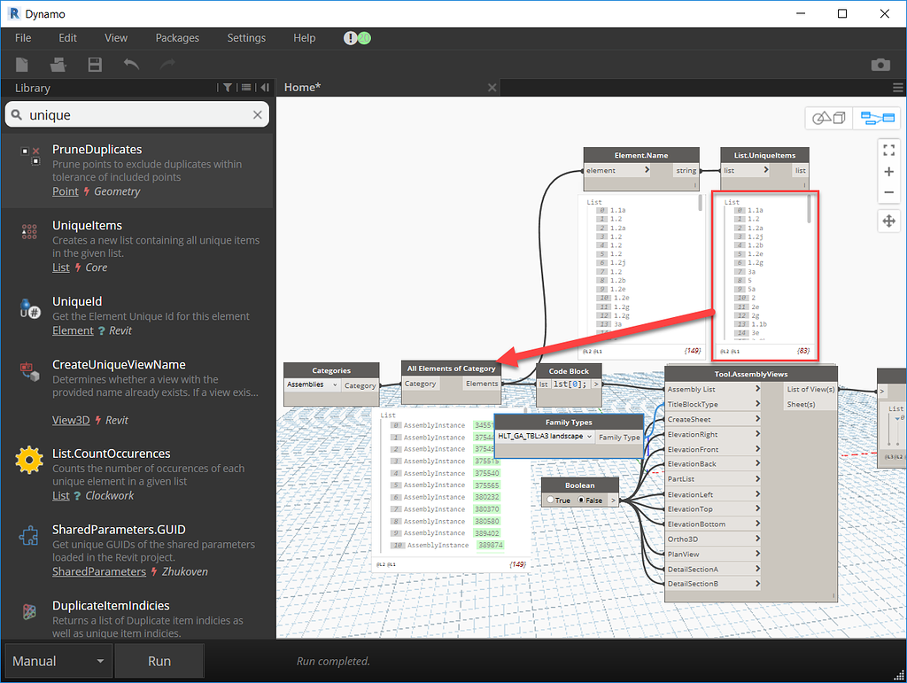Open the library filter funnel icon

tap(227, 88)
